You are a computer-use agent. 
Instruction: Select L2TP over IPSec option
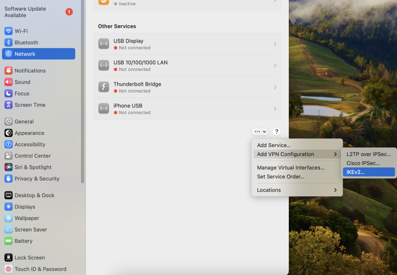click(x=368, y=154)
